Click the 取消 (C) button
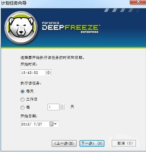The height and width of the screenshot is (152, 146). [x=124, y=143]
